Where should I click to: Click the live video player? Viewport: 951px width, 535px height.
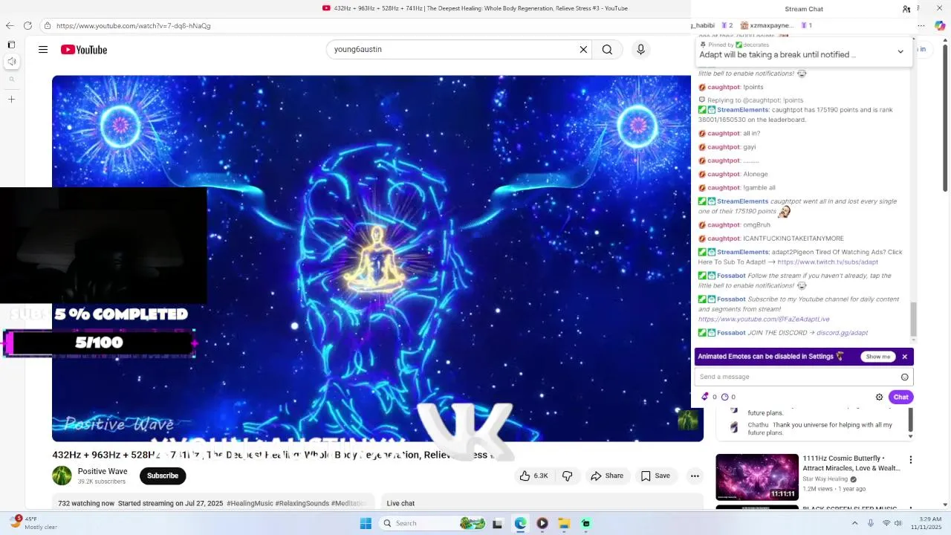click(377, 258)
